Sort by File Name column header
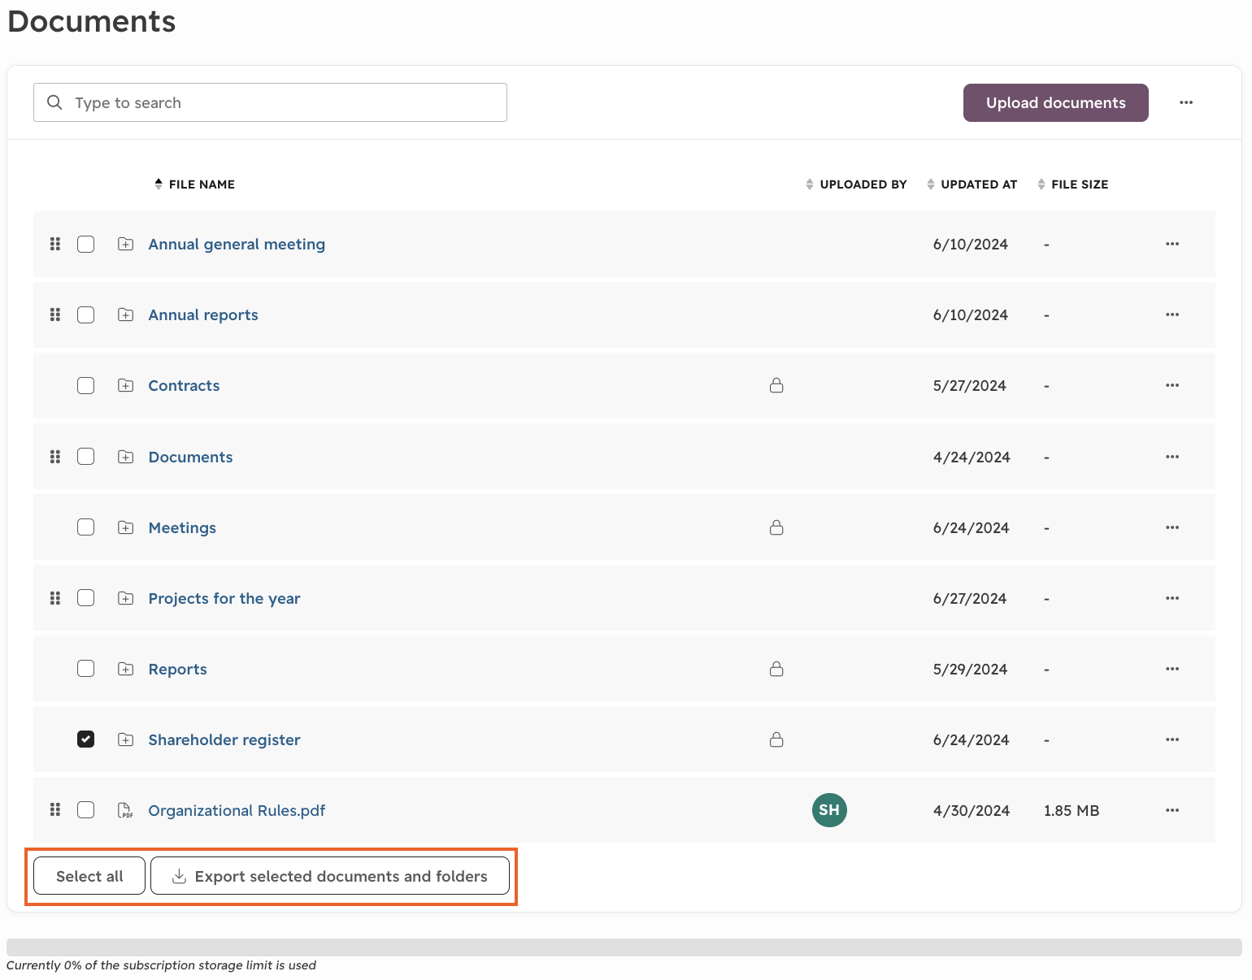Image resolution: width=1252 pixels, height=980 pixels. point(194,184)
